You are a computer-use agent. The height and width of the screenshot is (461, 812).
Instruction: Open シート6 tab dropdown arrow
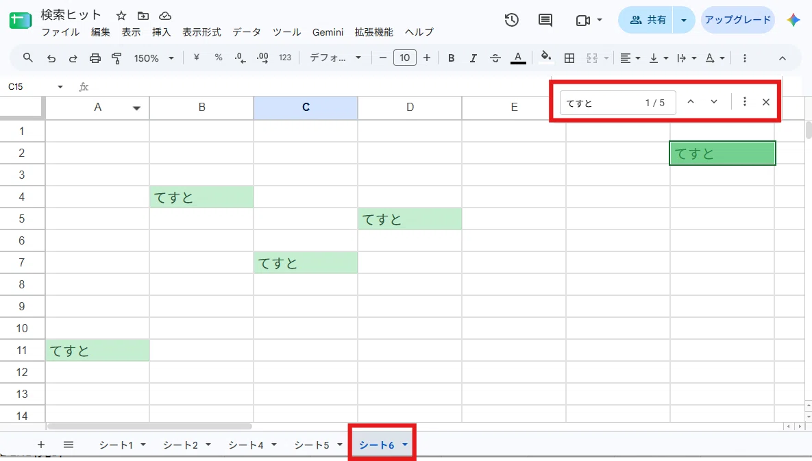tap(405, 445)
